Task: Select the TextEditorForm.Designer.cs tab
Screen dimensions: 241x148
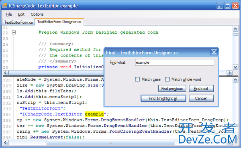Action: point(59,22)
